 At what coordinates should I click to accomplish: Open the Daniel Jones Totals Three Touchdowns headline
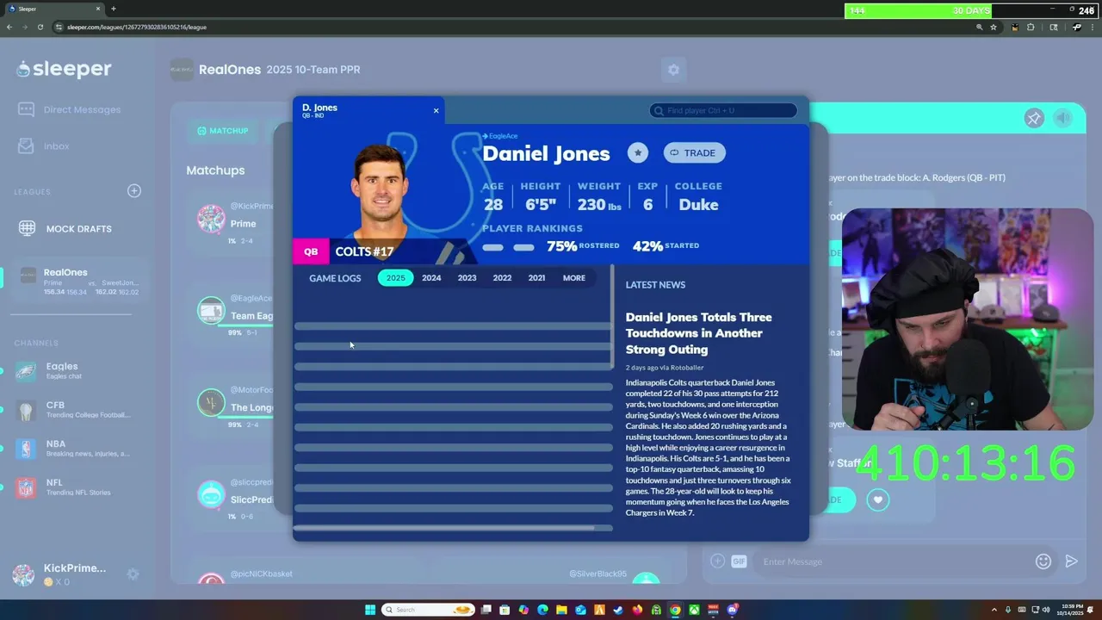698,333
